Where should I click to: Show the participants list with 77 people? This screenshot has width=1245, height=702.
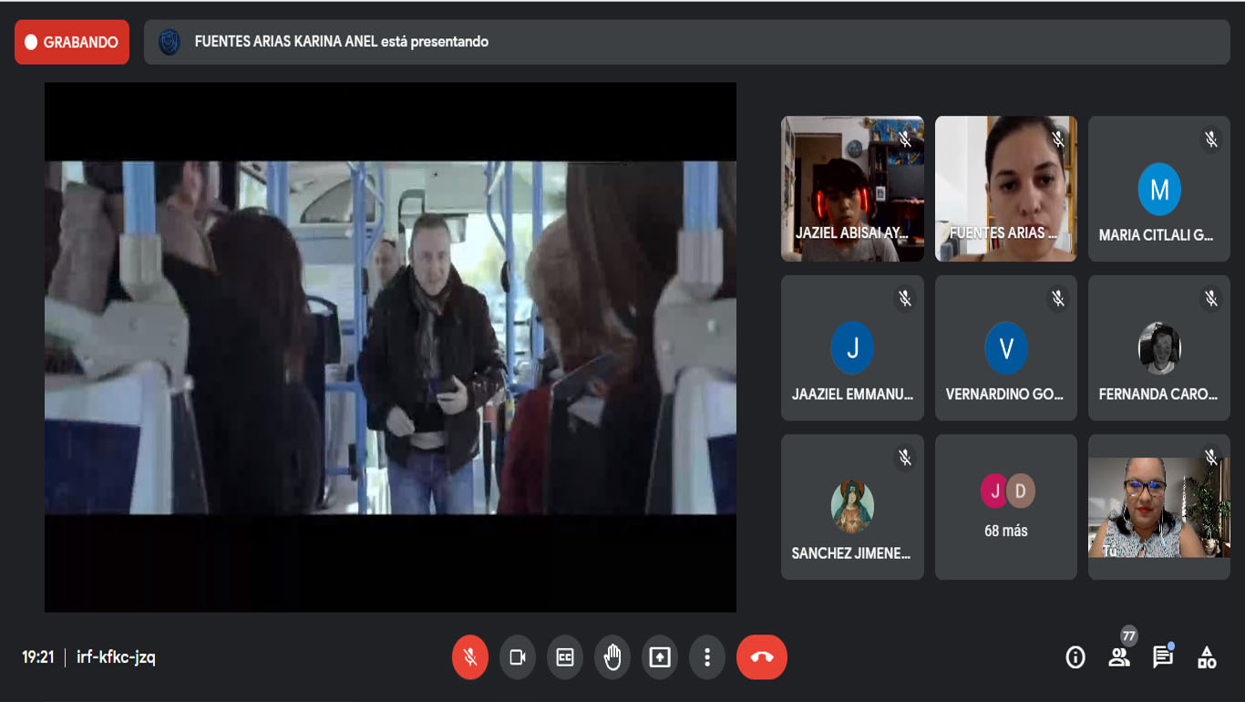click(x=1119, y=656)
